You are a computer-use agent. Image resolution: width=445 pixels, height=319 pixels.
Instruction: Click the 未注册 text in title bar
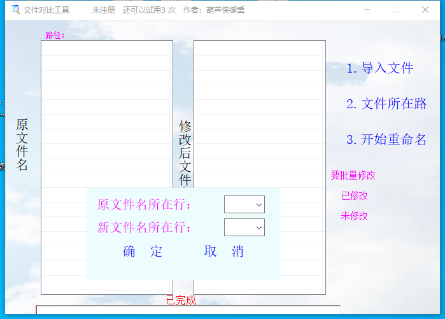[x=104, y=10]
